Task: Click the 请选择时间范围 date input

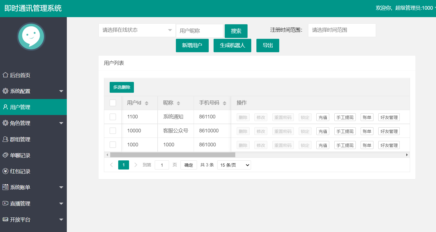Action: click(x=342, y=30)
